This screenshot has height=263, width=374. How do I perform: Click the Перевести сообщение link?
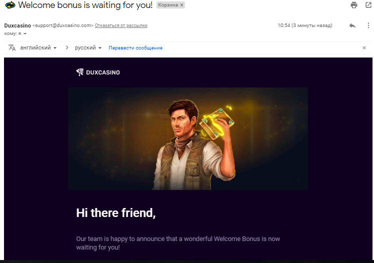(135, 48)
